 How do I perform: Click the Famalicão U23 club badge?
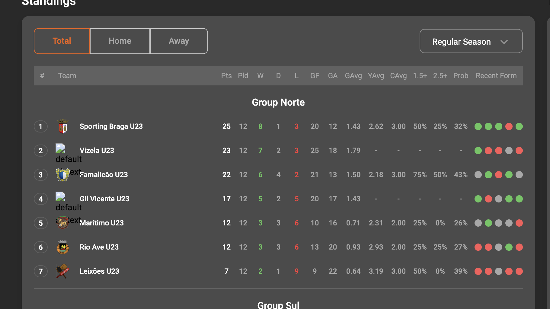click(x=63, y=174)
